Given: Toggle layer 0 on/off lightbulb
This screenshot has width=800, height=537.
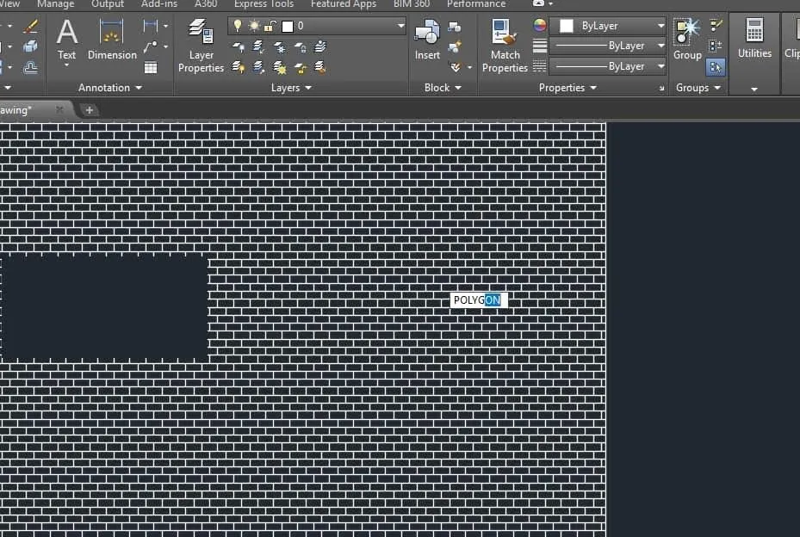Looking at the screenshot, I should tap(238, 26).
